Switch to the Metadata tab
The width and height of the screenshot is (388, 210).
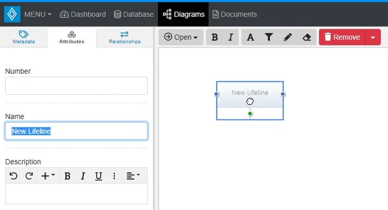24,37
